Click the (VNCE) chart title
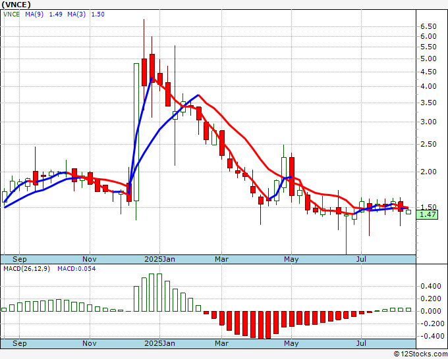Screen dimensions: 448x359 [x=16, y=5]
